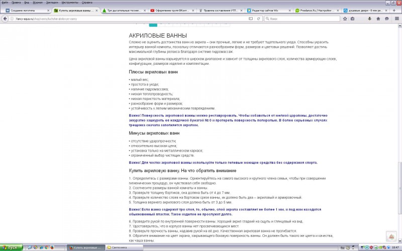
Task: Close the 'Оформление групп ВКонт' tab
Action: point(193,11)
